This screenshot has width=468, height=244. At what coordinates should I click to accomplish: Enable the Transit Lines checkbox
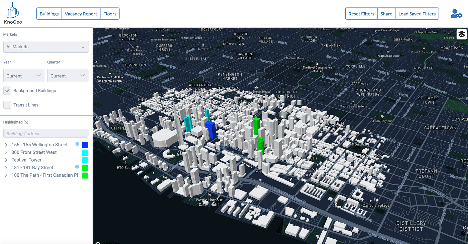(x=7, y=105)
